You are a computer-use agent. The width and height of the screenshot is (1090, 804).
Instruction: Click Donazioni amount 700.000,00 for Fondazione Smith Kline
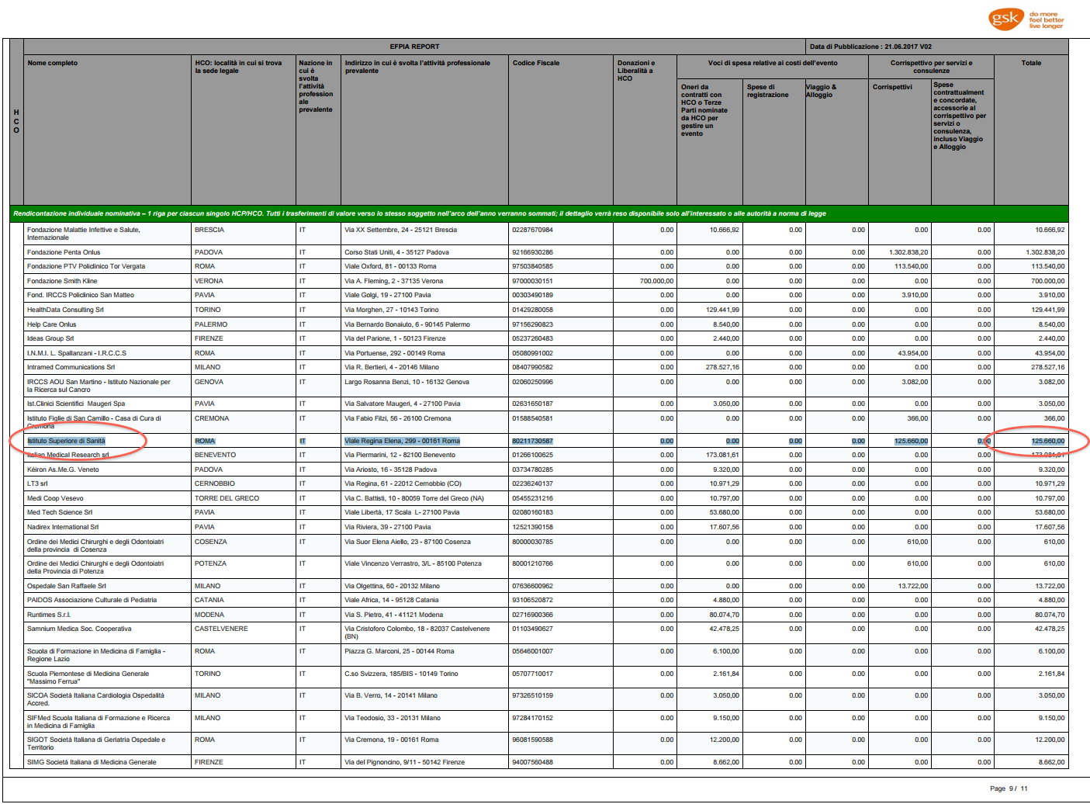pyautogui.click(x=656, y=281)
